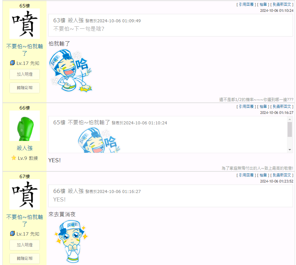The image size is (296, 265).
Task: Click 轉贈彩幣 button on floor 65
Action: click(x=25, y=88)
